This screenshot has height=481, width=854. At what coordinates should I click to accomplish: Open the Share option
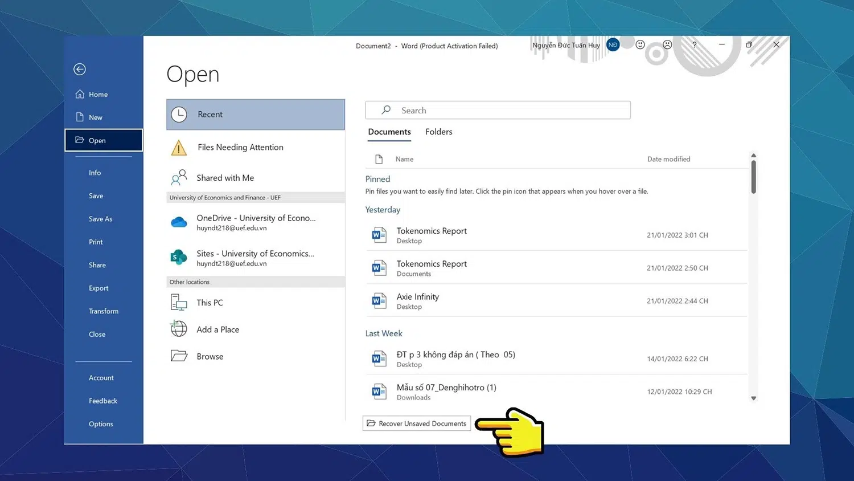104,265
